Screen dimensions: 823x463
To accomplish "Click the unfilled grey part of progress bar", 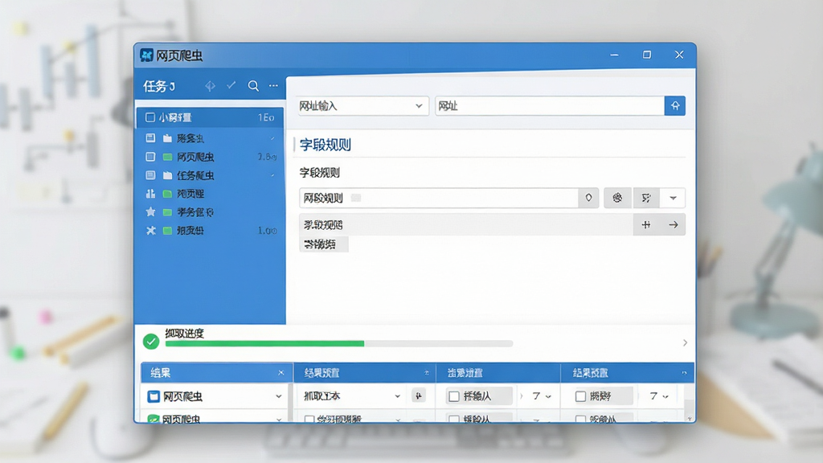I will click(438, 343).
